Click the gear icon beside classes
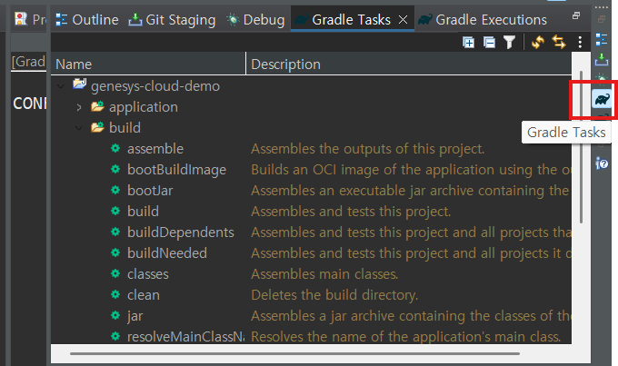Image resolution: width=618 pixels, height=366 pixels. click(115, 273)
